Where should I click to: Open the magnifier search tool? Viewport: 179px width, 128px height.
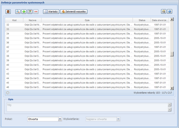18,12
